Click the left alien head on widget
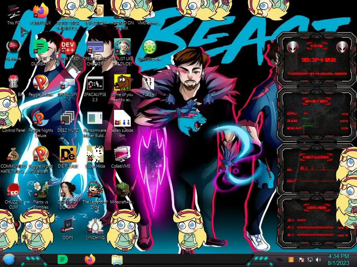This screenshot has width=357, height=267. pyautogui.click(x=293, y=47)
